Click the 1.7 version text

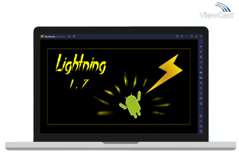pyautogui.click(x=79, y=84)
